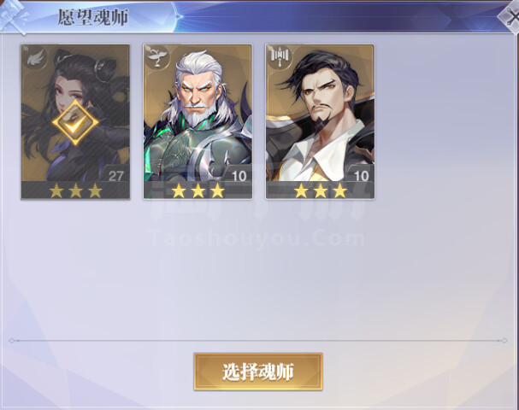
Task: Select the dark-haired female soul master card
Action: tap(75, 121)
